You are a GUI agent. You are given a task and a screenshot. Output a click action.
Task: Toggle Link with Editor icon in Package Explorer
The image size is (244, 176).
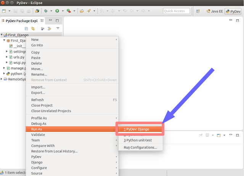coord(33,29)
